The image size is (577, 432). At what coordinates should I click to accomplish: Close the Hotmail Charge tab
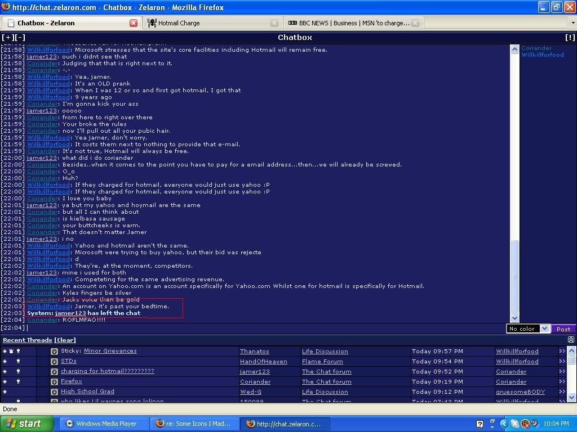(x=274, y=23)
